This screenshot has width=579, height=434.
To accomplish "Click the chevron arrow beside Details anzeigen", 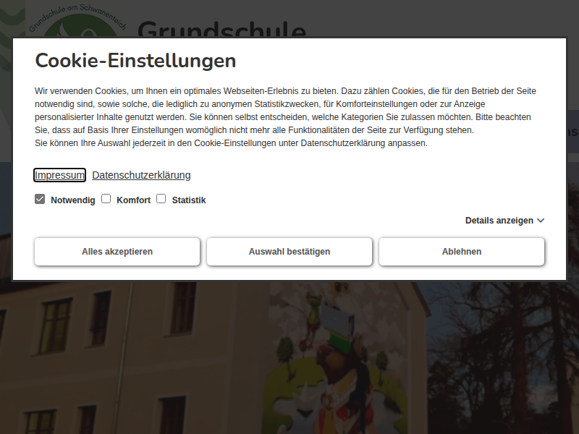I will tap(541, 221).
